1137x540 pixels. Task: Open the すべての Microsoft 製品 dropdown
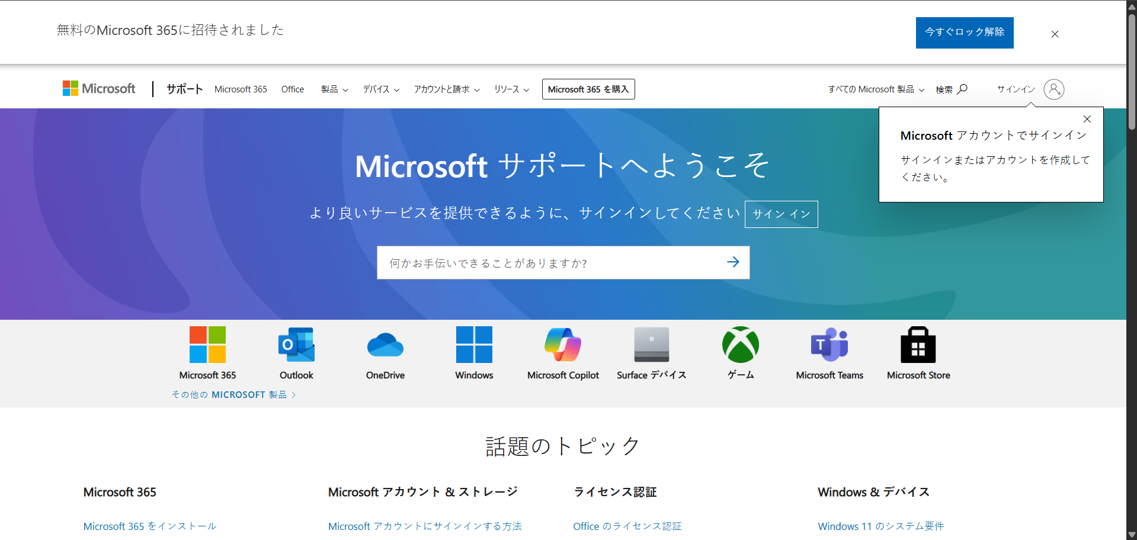coord(876,89)
